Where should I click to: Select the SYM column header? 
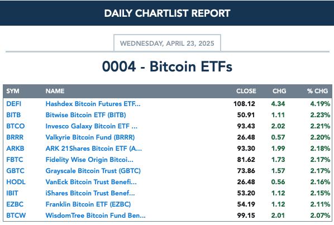[x=13, y=91]
